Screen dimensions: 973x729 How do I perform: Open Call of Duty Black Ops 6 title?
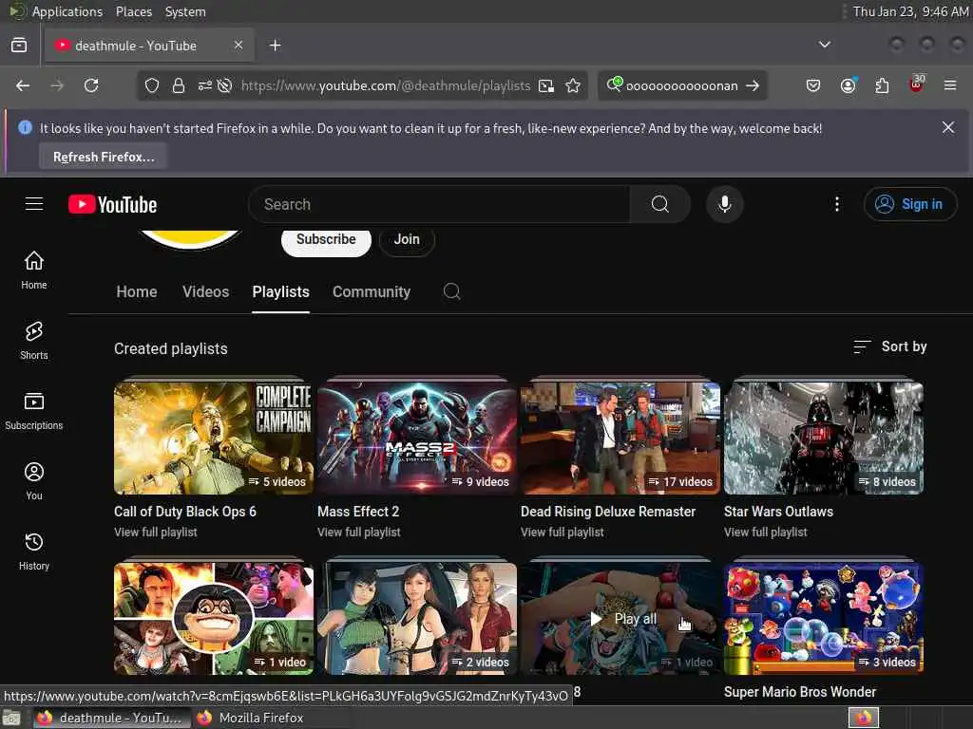(185, 512)
